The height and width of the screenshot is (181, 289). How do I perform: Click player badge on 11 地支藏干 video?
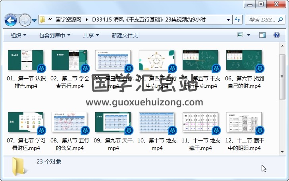(216, 131)
